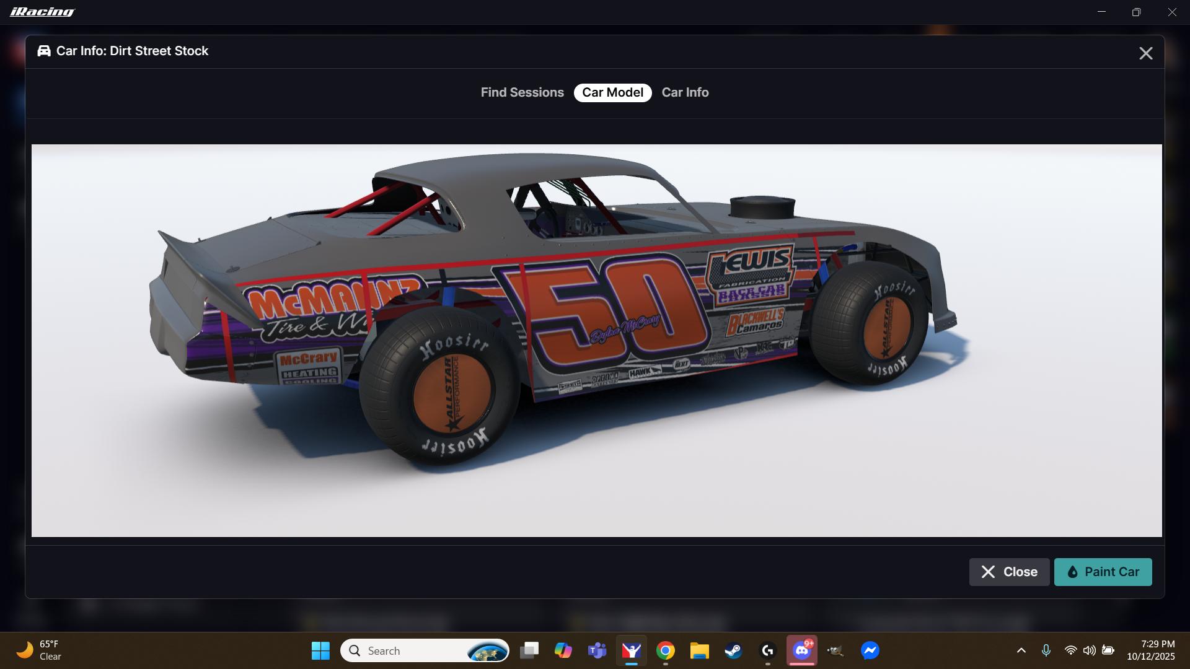Click the car icon beside Car Info title
Image resolution: width=1190 pixels, height=669 pixels.
(x=44, y=51)
